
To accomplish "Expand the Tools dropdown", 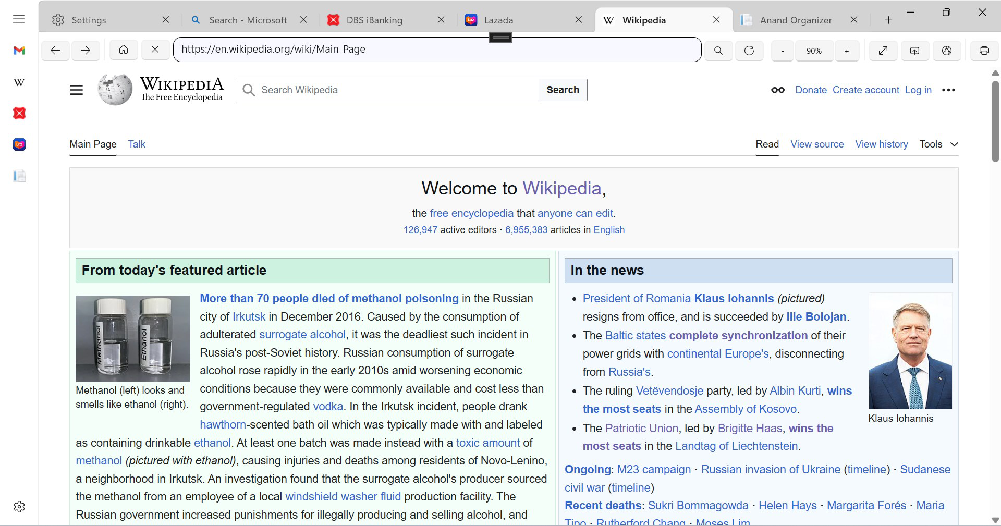I will point(938,144).
